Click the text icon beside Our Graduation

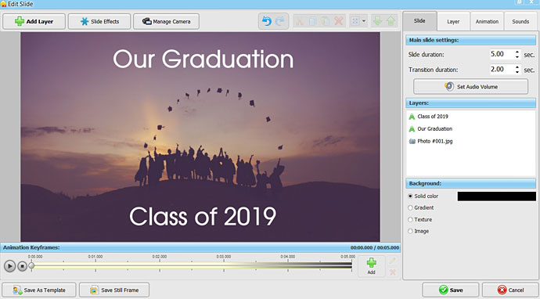point(412,129)
